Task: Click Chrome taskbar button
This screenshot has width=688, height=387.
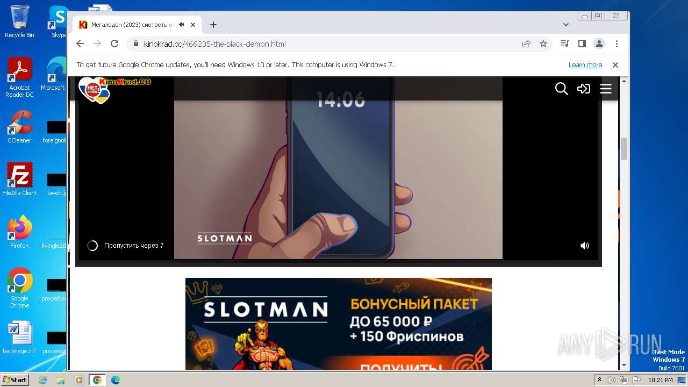Action: pos(97,380)
